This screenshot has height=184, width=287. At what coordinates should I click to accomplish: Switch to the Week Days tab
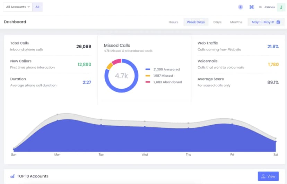(195, 22)
